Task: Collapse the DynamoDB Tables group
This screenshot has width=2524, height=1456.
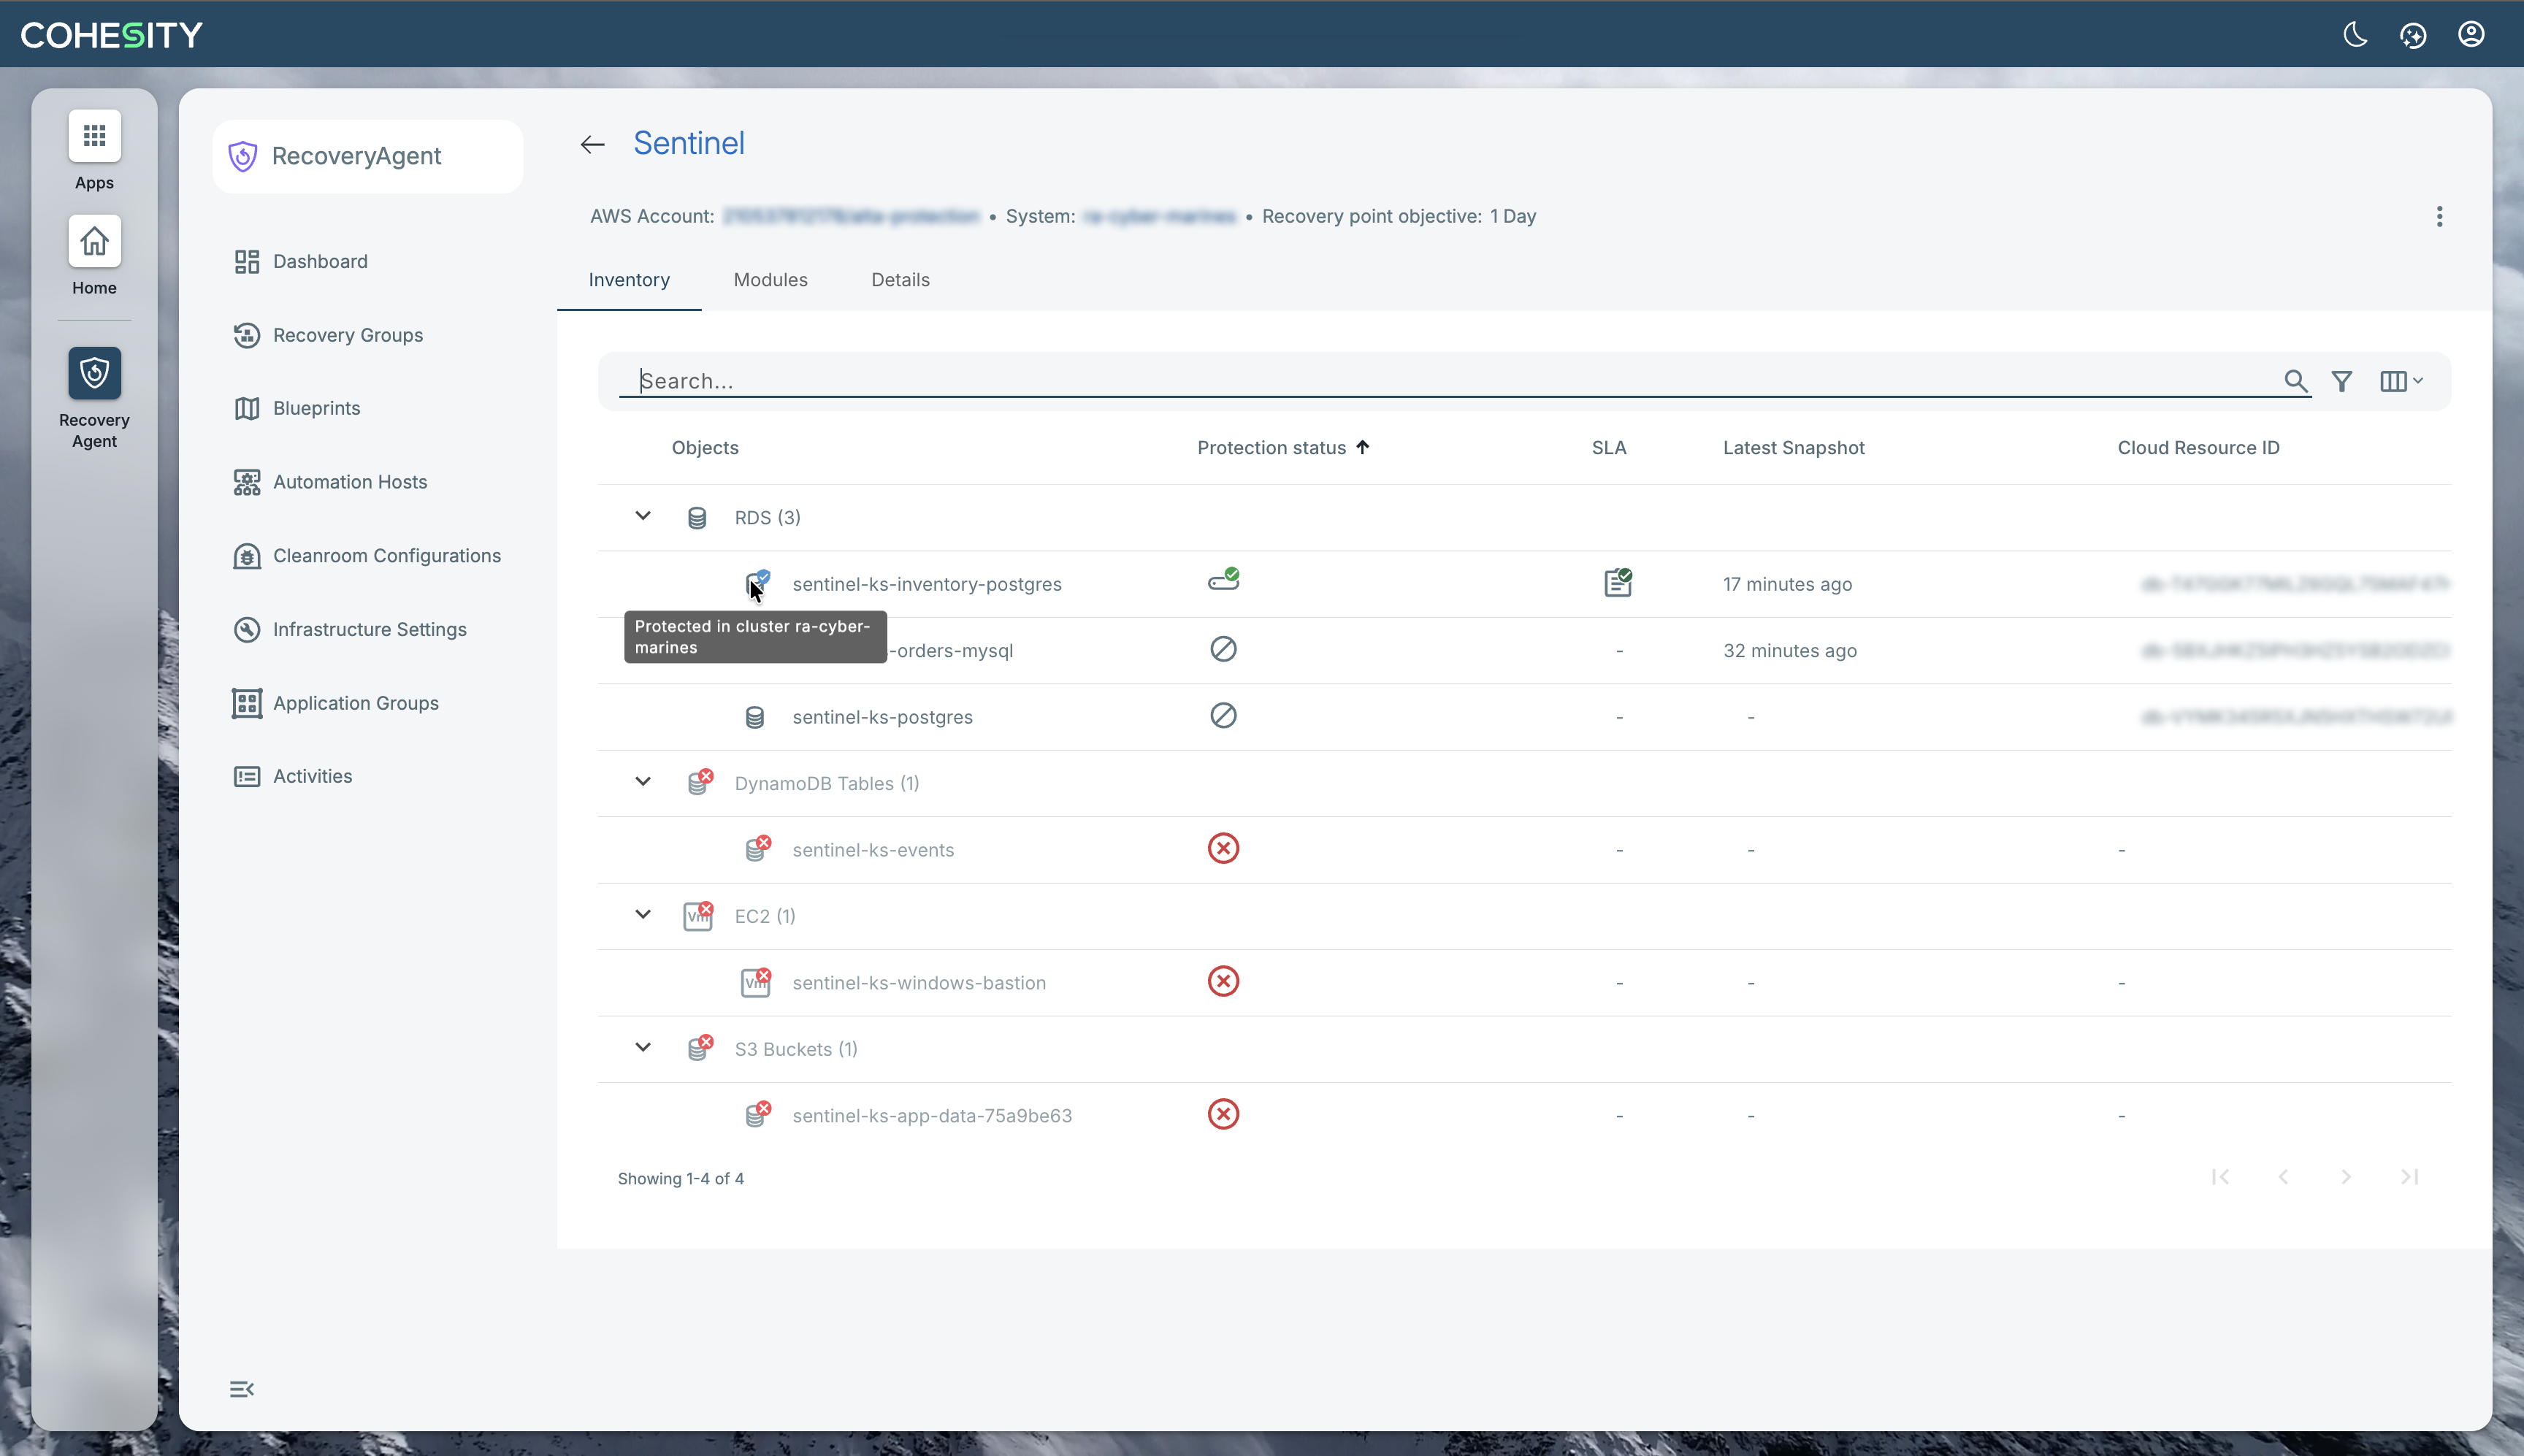Action: (643, 782)
